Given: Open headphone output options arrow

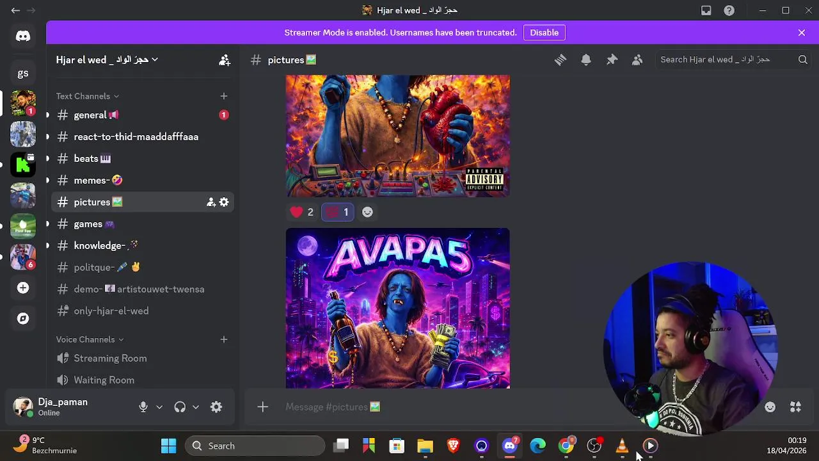Looking at the screenshot, I should (196, 407).
